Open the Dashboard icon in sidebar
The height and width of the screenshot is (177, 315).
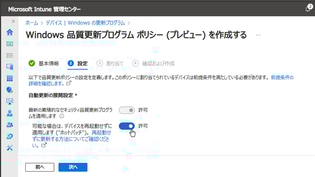point(10,44)
